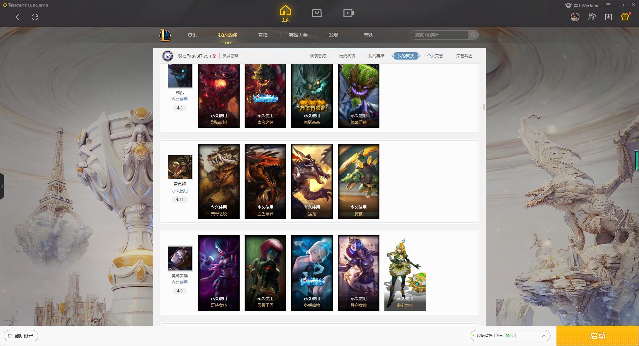
Task: Click the League of Legends logo icon
Action: pyautogui.click(x=165, y=35)
